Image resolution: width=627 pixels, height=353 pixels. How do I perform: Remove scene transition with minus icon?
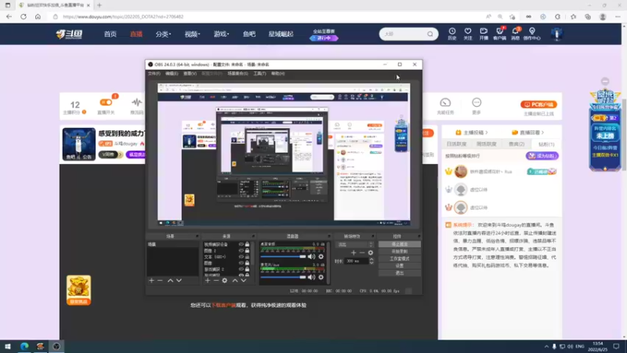[362, 253]
